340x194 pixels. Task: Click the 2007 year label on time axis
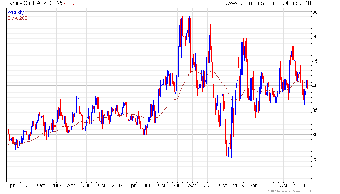click(117, 186)
